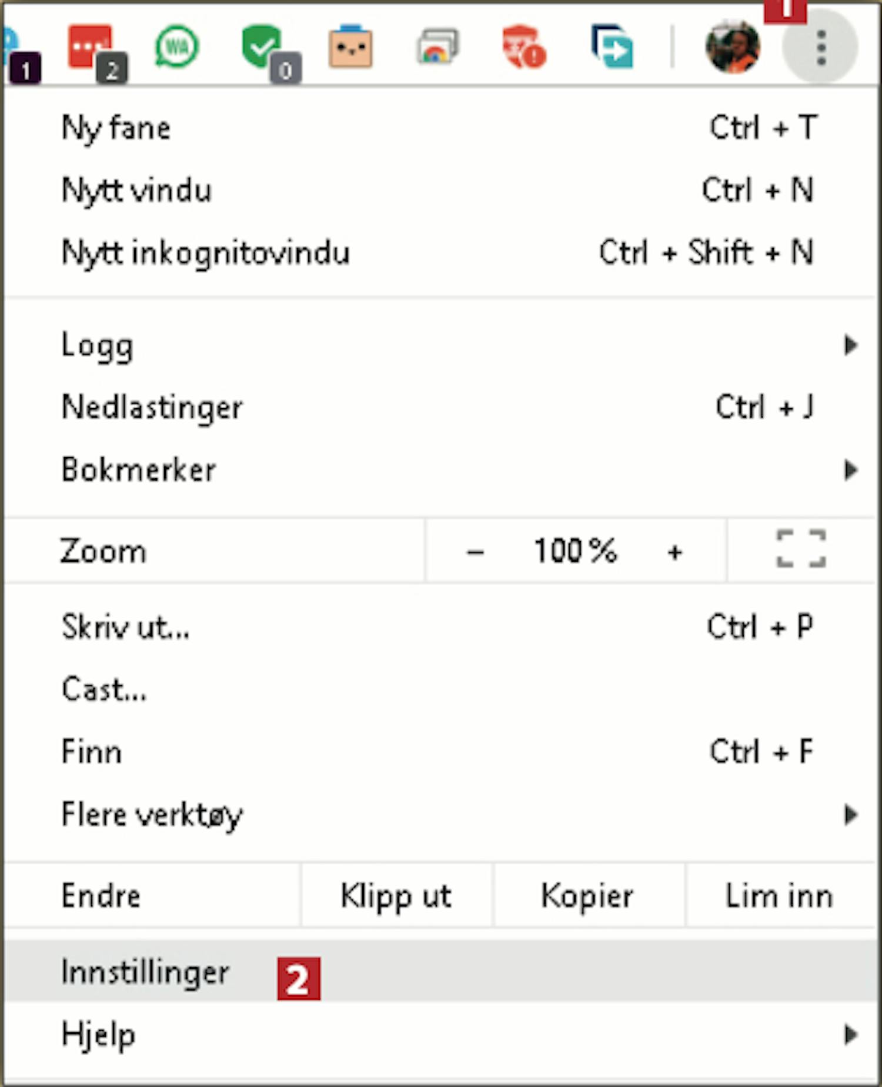Click the Lim inn button
The height and width of the screenshot is (1087, 882).
coord(781,896)
